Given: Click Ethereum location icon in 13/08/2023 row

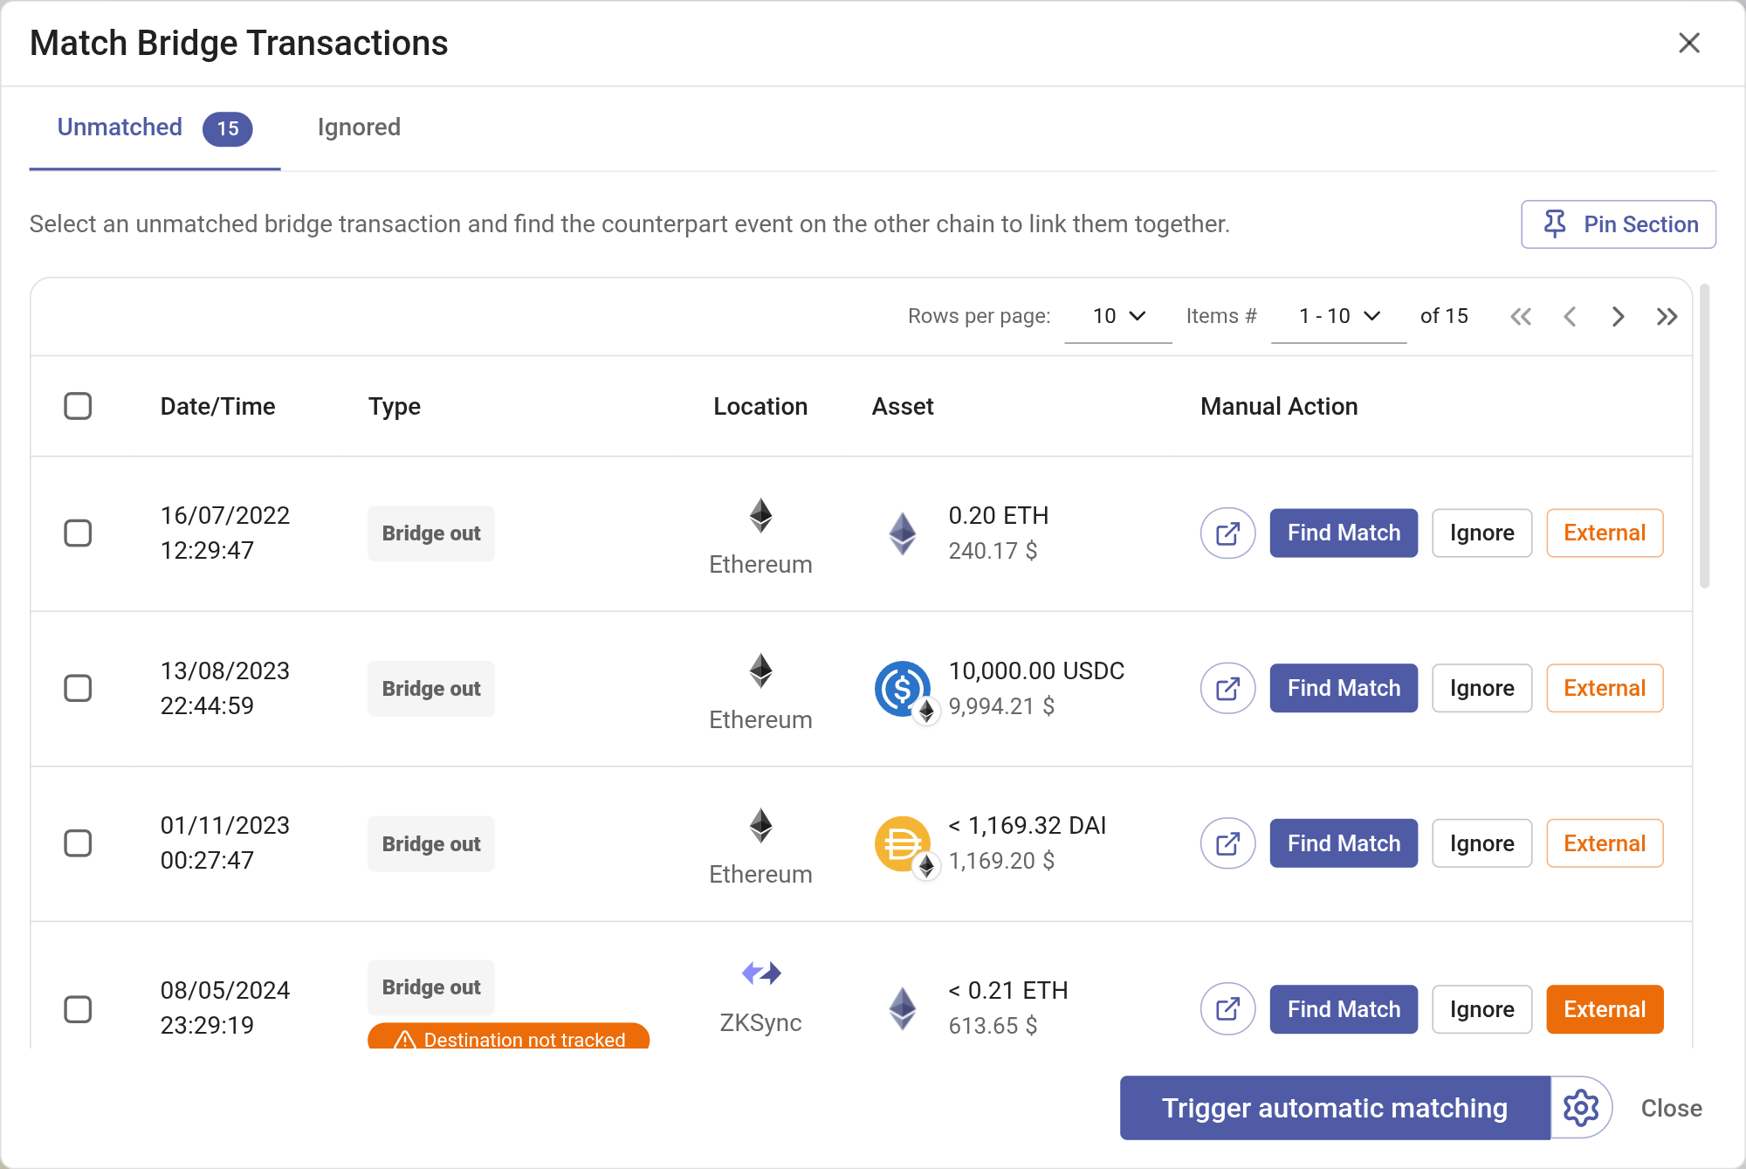Looking at the screenshot, I should pos(761,670).
